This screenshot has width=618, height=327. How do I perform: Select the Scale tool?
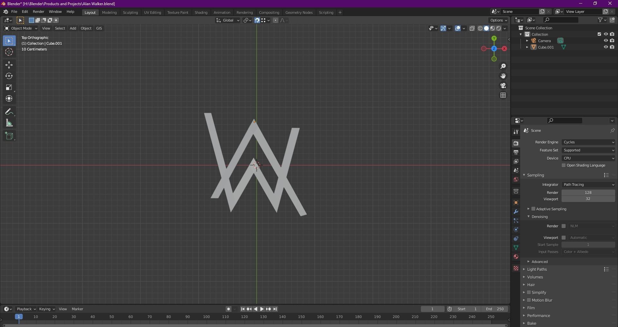(x=9, y=87)
